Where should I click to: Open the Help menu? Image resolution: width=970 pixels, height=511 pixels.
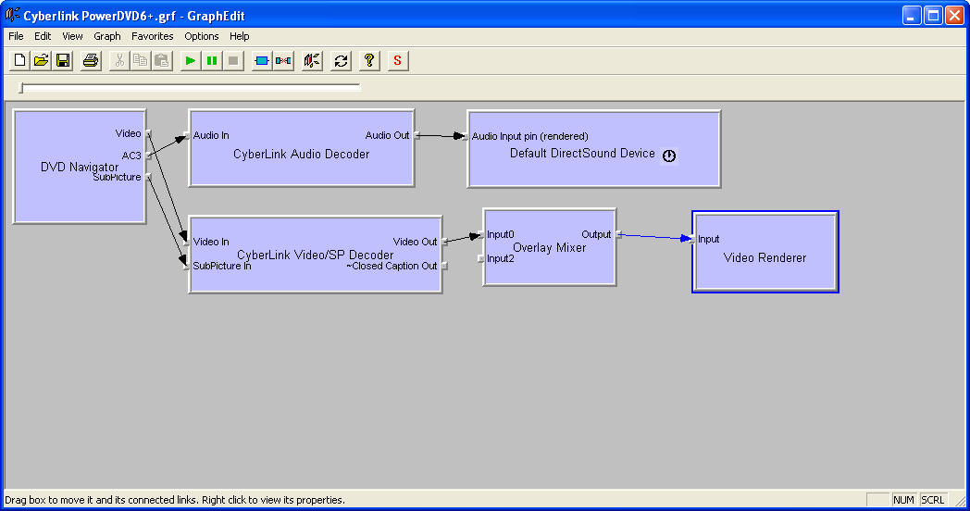(240, 36)
